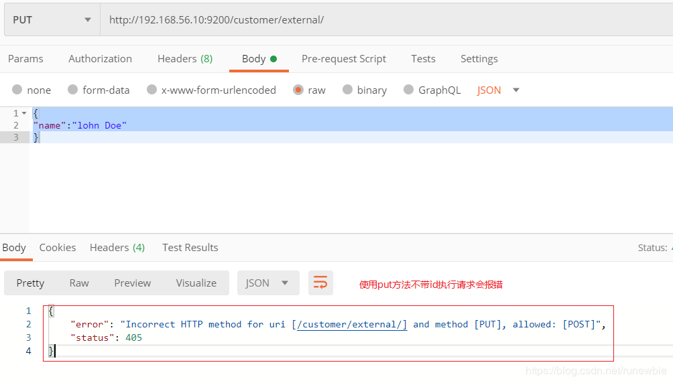Open the Authorization tab
This screenshot has width=673, height=383.
point(100,59)
